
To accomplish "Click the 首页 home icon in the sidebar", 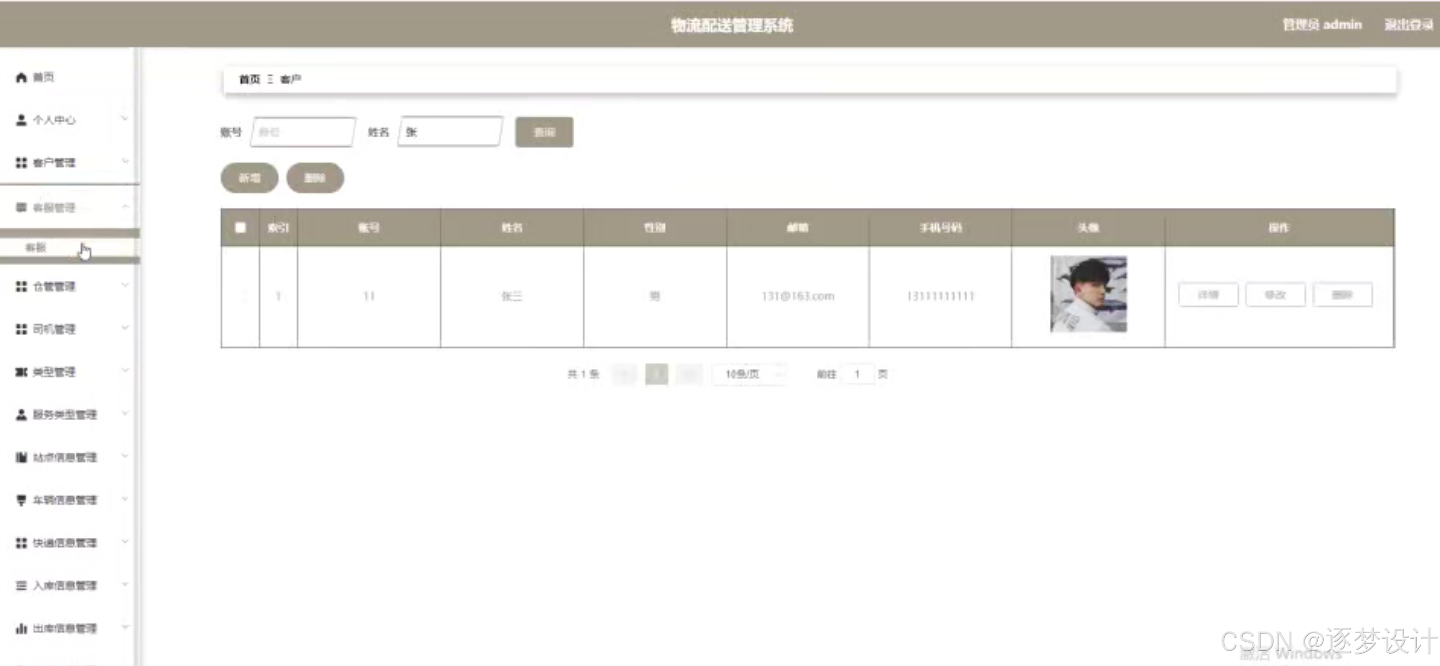I will [x=21, y=77].
